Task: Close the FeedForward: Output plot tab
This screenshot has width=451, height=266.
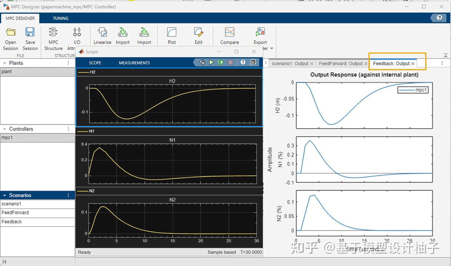Action: pos(366,63)
